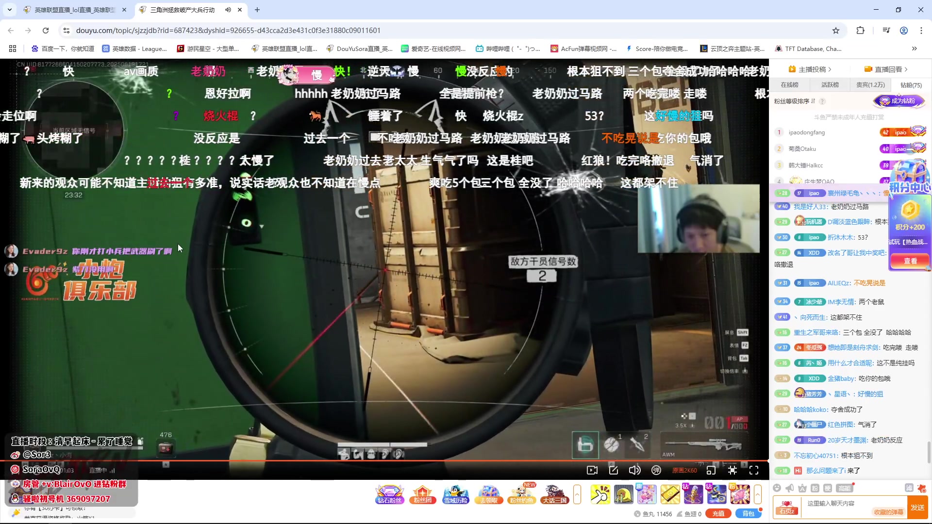Click the record clip icon in player controls
Viewport: 932px width, 524px height.
click(592, 470)
